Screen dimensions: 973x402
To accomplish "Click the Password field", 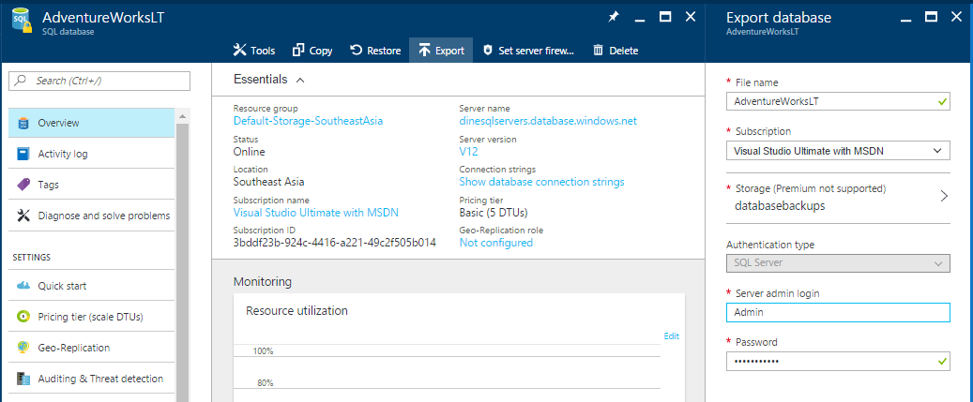I will [x=838, y=361].
